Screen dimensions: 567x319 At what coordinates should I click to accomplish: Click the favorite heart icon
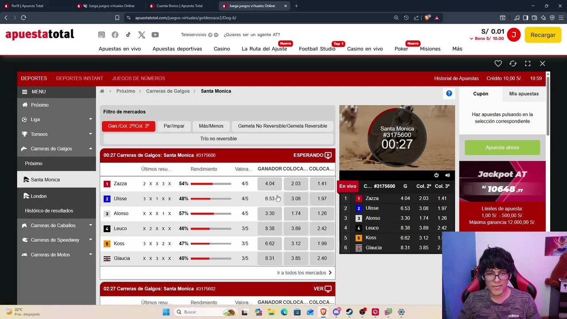498,63
